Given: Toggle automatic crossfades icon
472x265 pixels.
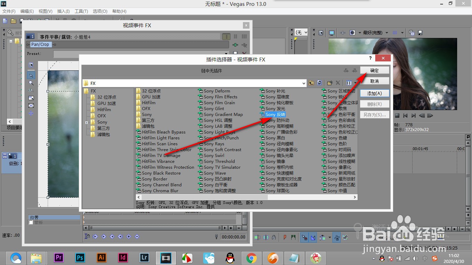Looking at the screenshot, I should [313, 237].
